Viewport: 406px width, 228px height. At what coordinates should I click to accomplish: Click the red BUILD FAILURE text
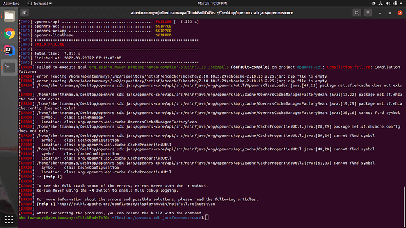coord(49,45)
